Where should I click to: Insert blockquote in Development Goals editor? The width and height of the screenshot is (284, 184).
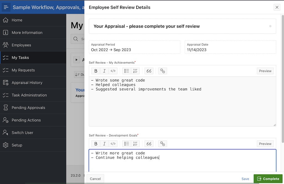(149, 144)
